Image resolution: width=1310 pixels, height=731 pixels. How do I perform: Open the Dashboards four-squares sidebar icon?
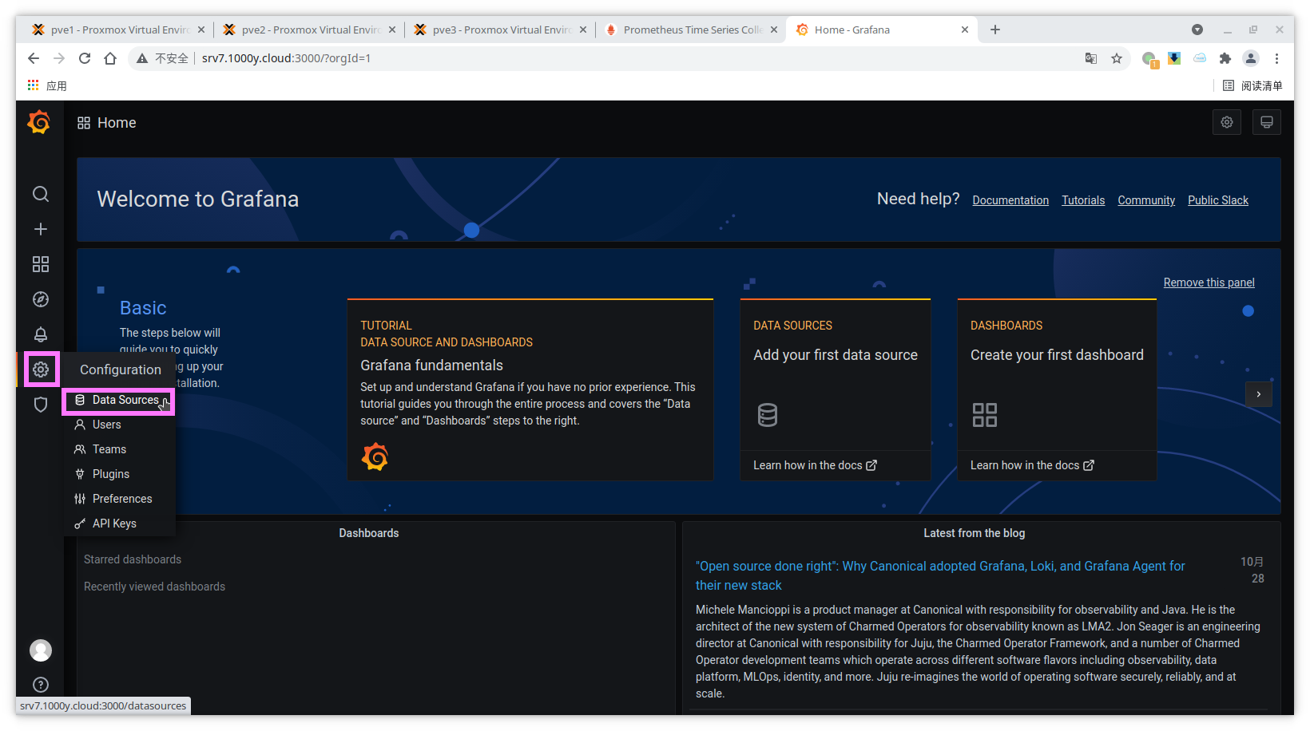tap(41, 264)
